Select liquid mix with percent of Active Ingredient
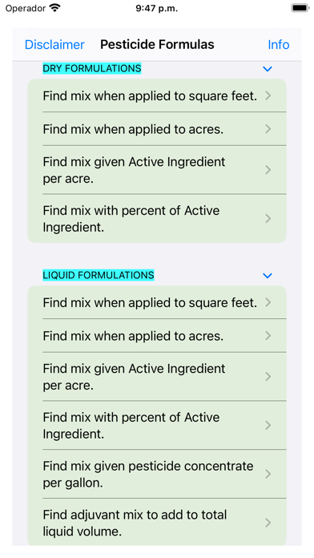The width and height of the screenshot is (314, 558). [157, 425]
